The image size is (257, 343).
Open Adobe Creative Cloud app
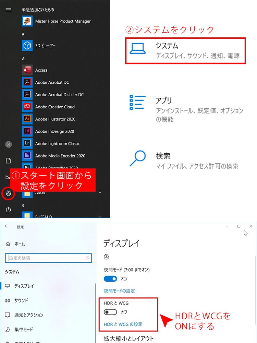click(x=54, y=107)
